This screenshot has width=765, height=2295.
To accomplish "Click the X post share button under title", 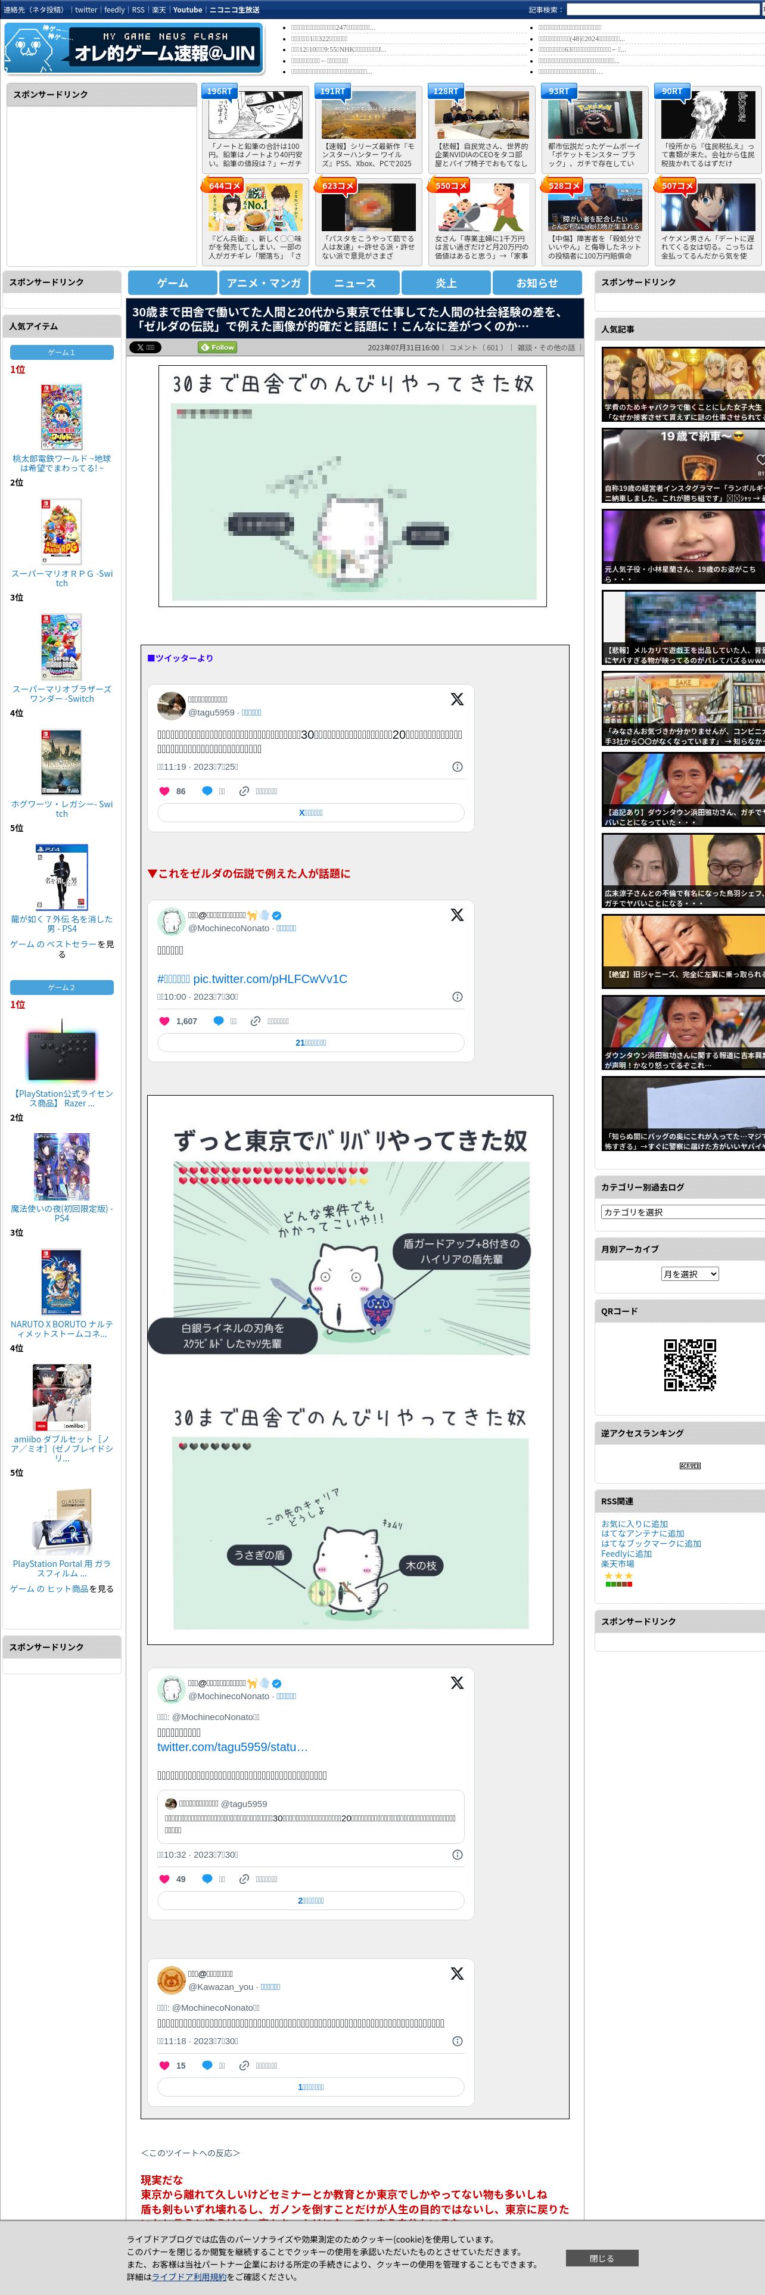I will coord(144,347).
